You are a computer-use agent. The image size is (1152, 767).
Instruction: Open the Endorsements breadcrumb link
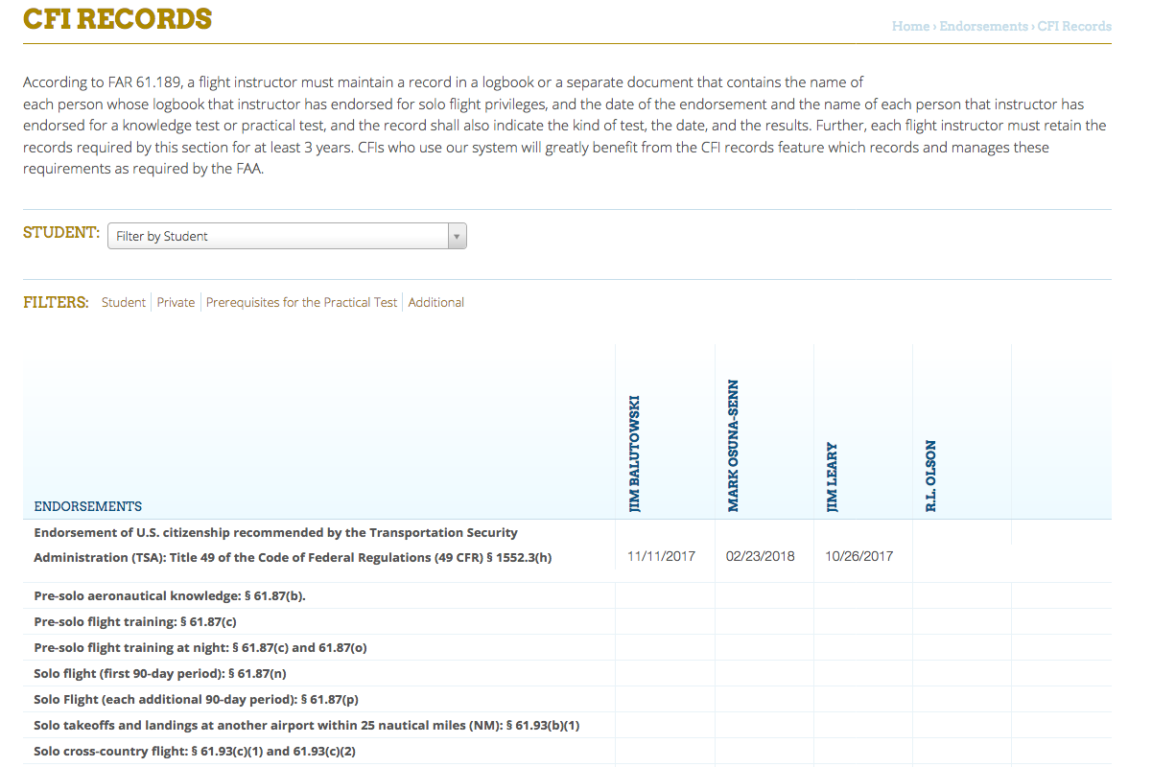coord(983,27)
